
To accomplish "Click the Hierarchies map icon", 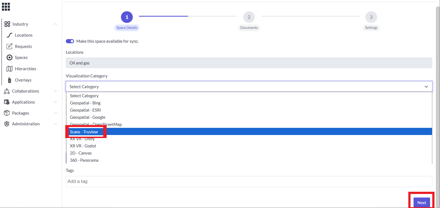I will 10,69.
